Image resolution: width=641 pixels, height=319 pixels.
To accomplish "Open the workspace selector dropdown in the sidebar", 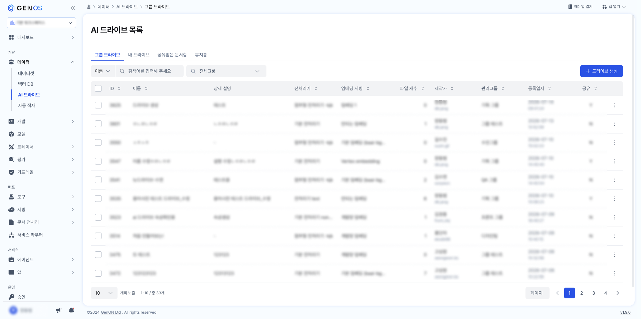I will click(x=41, y=23).
